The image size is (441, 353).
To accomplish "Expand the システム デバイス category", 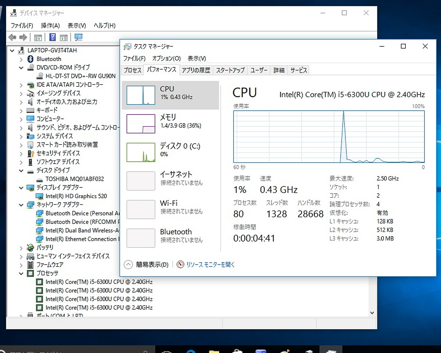I will [x=21, y=136].
